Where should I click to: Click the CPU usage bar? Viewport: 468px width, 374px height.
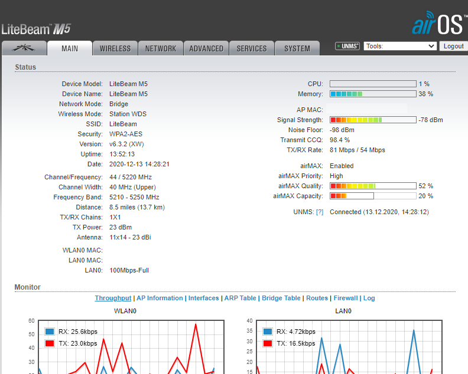(x=373, y=84)
